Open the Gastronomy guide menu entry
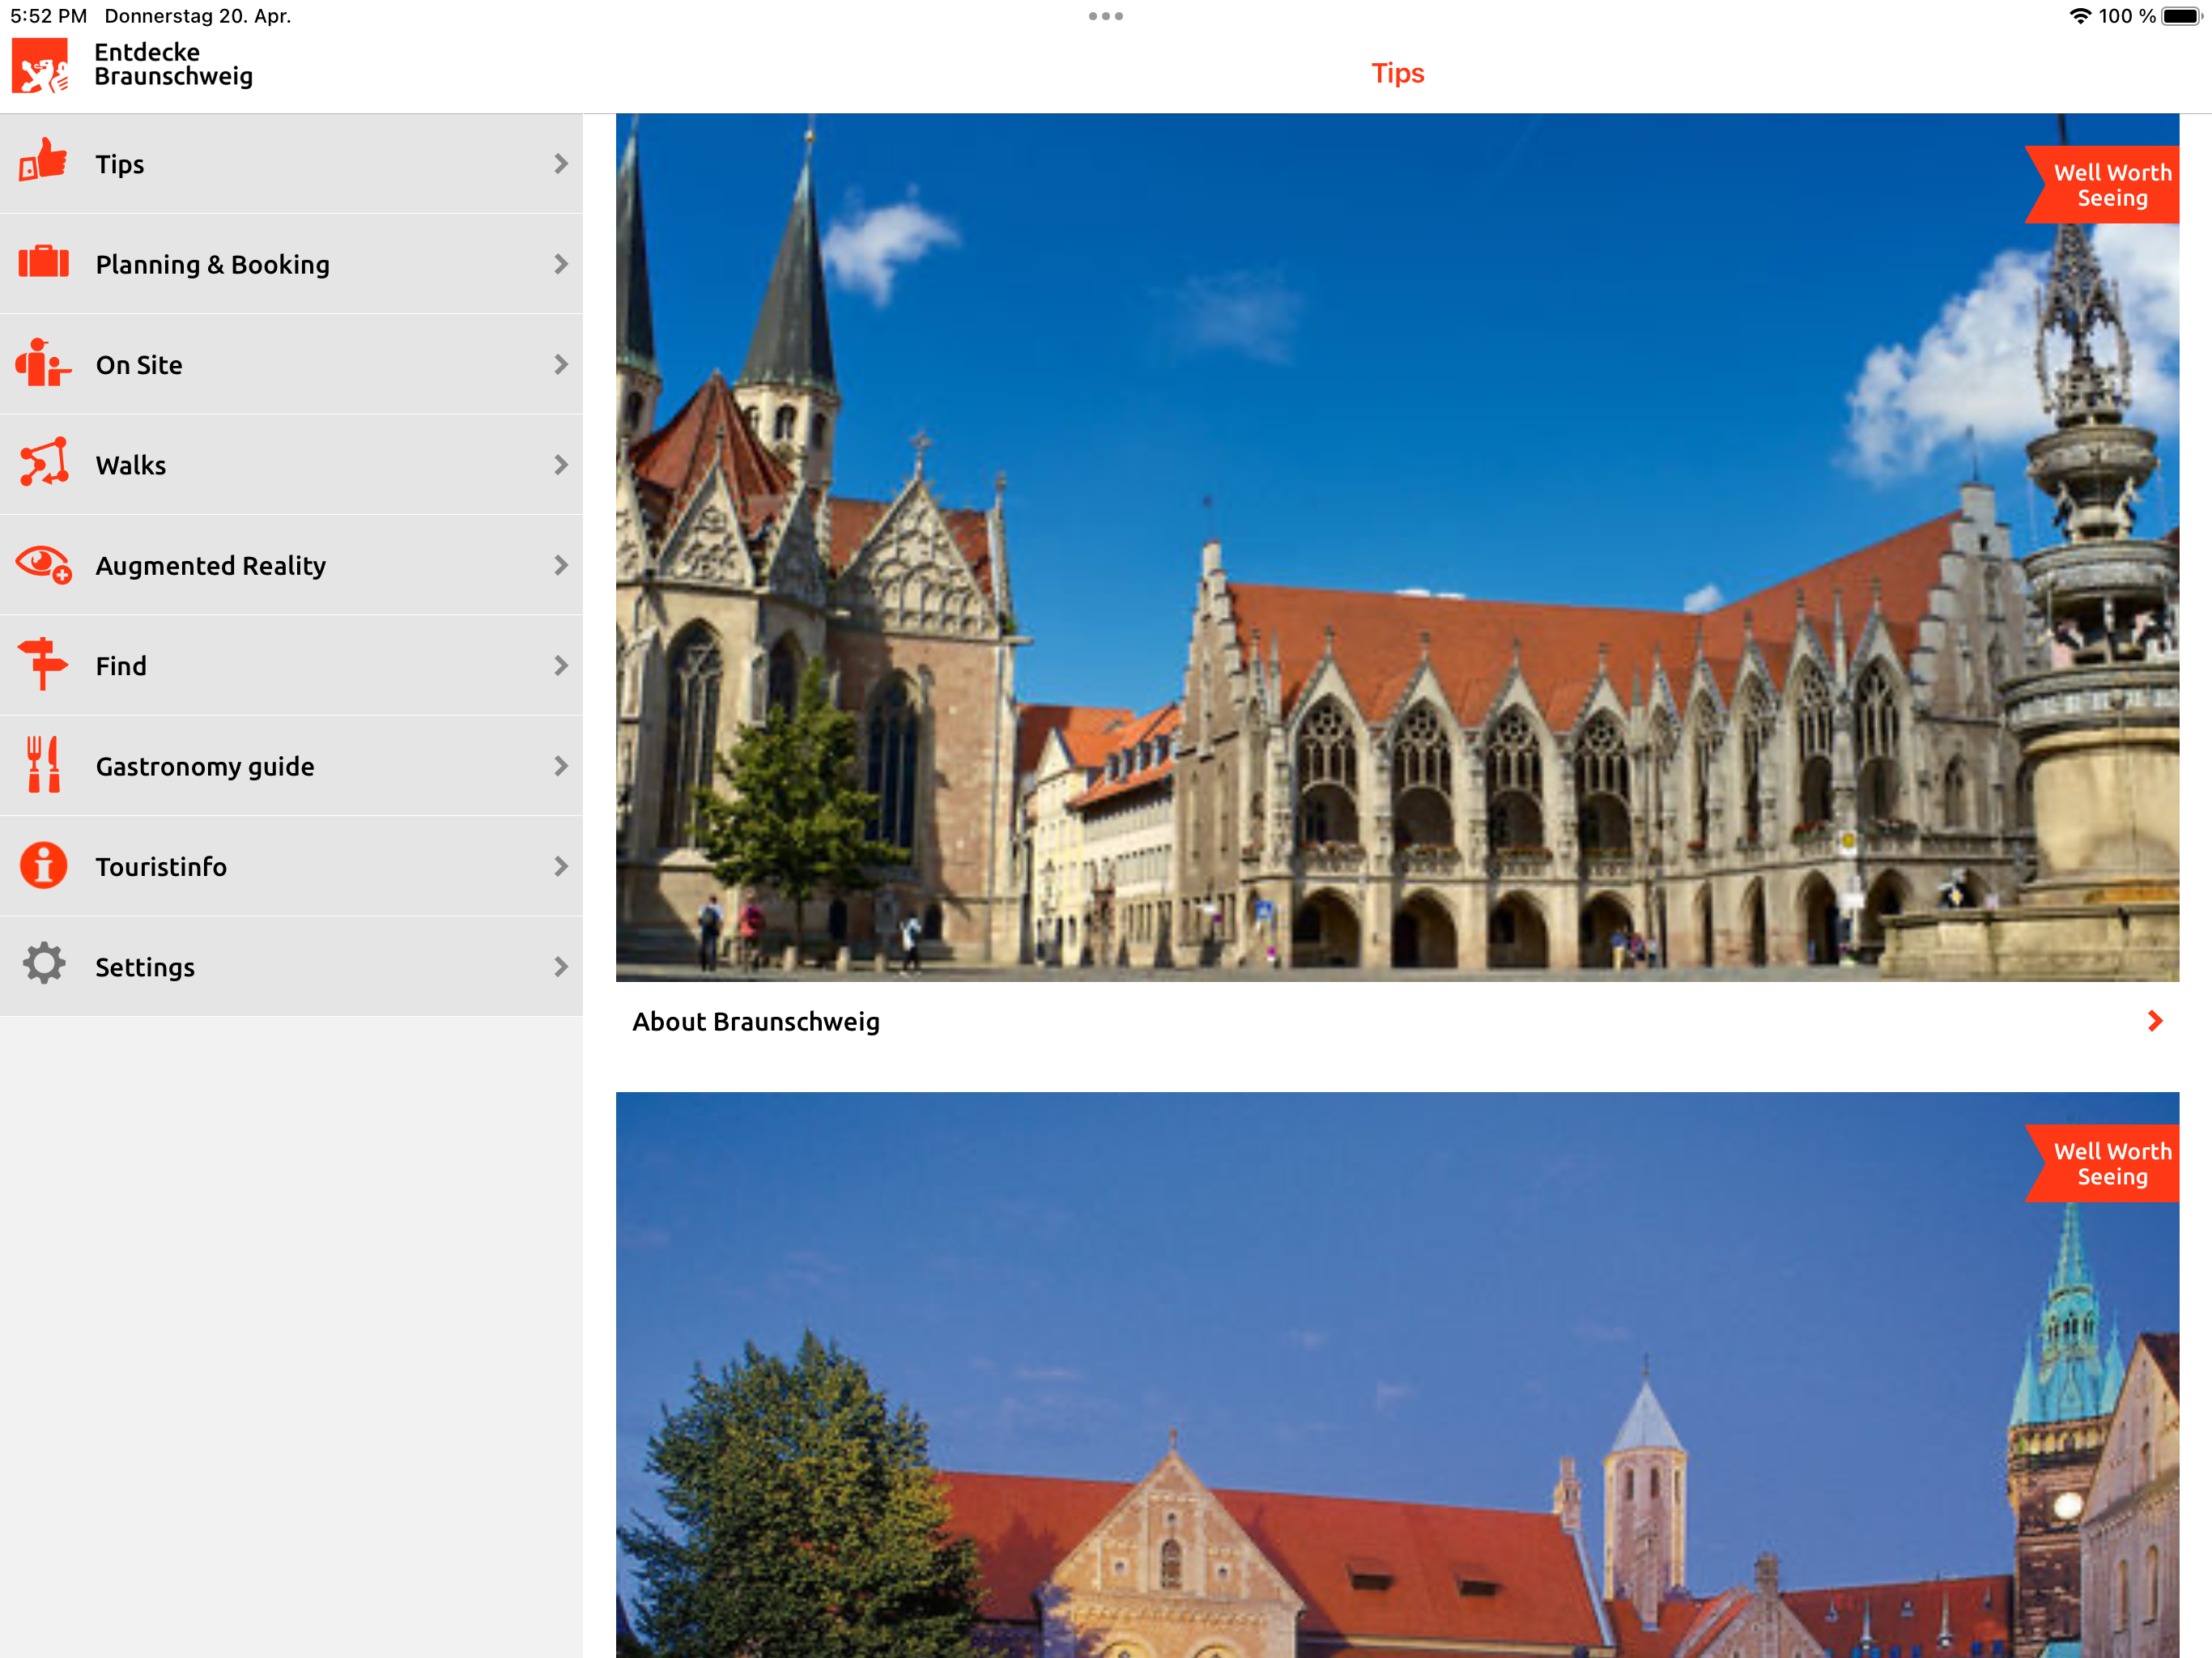 click(291, 766)
